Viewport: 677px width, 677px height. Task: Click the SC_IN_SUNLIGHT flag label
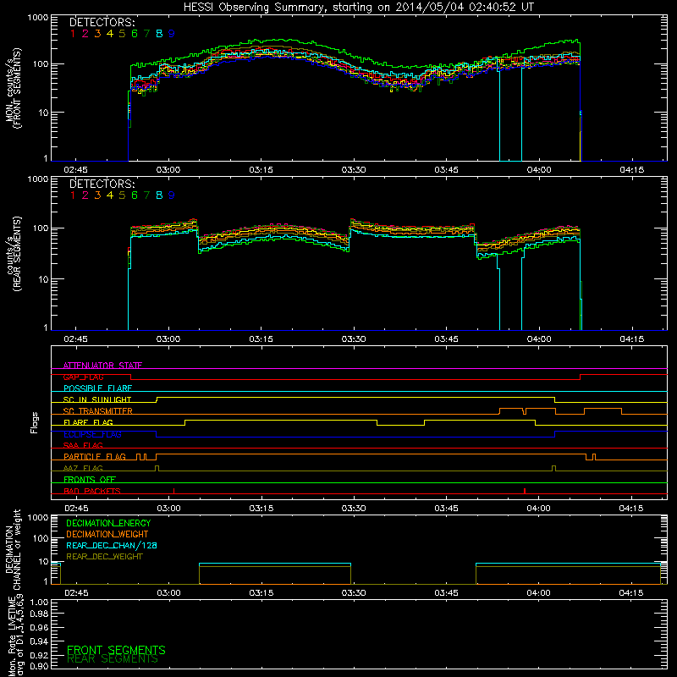click(97, 399)
